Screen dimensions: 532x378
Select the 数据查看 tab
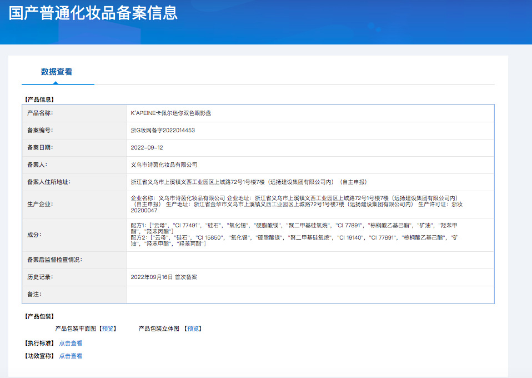[x=57, y=72]
